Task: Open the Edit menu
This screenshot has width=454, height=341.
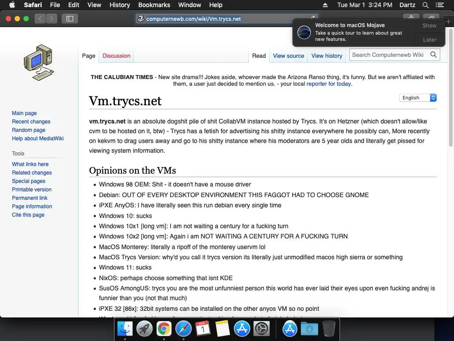Action: click(x=74, y=5)
